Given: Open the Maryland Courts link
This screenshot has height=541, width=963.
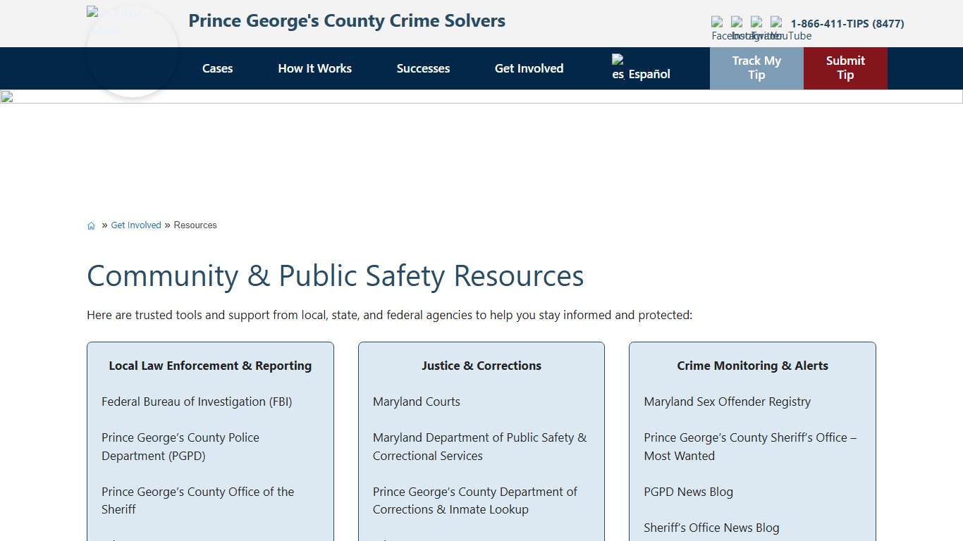Looking at the screenshot, I should tap(416, 402).
